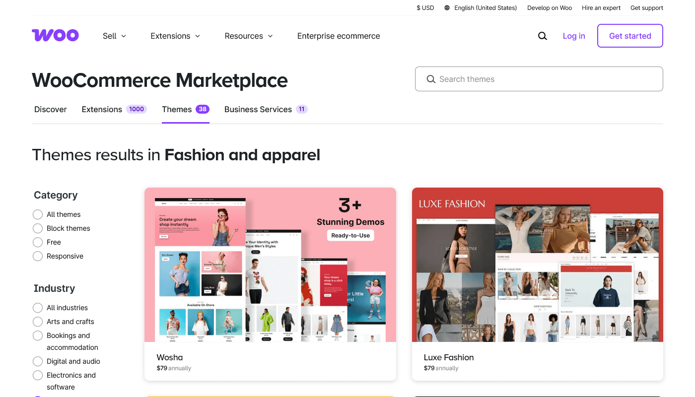Screen dimensions: 695x397
Task: Select the Free category radio button
Action: point(38,242)
